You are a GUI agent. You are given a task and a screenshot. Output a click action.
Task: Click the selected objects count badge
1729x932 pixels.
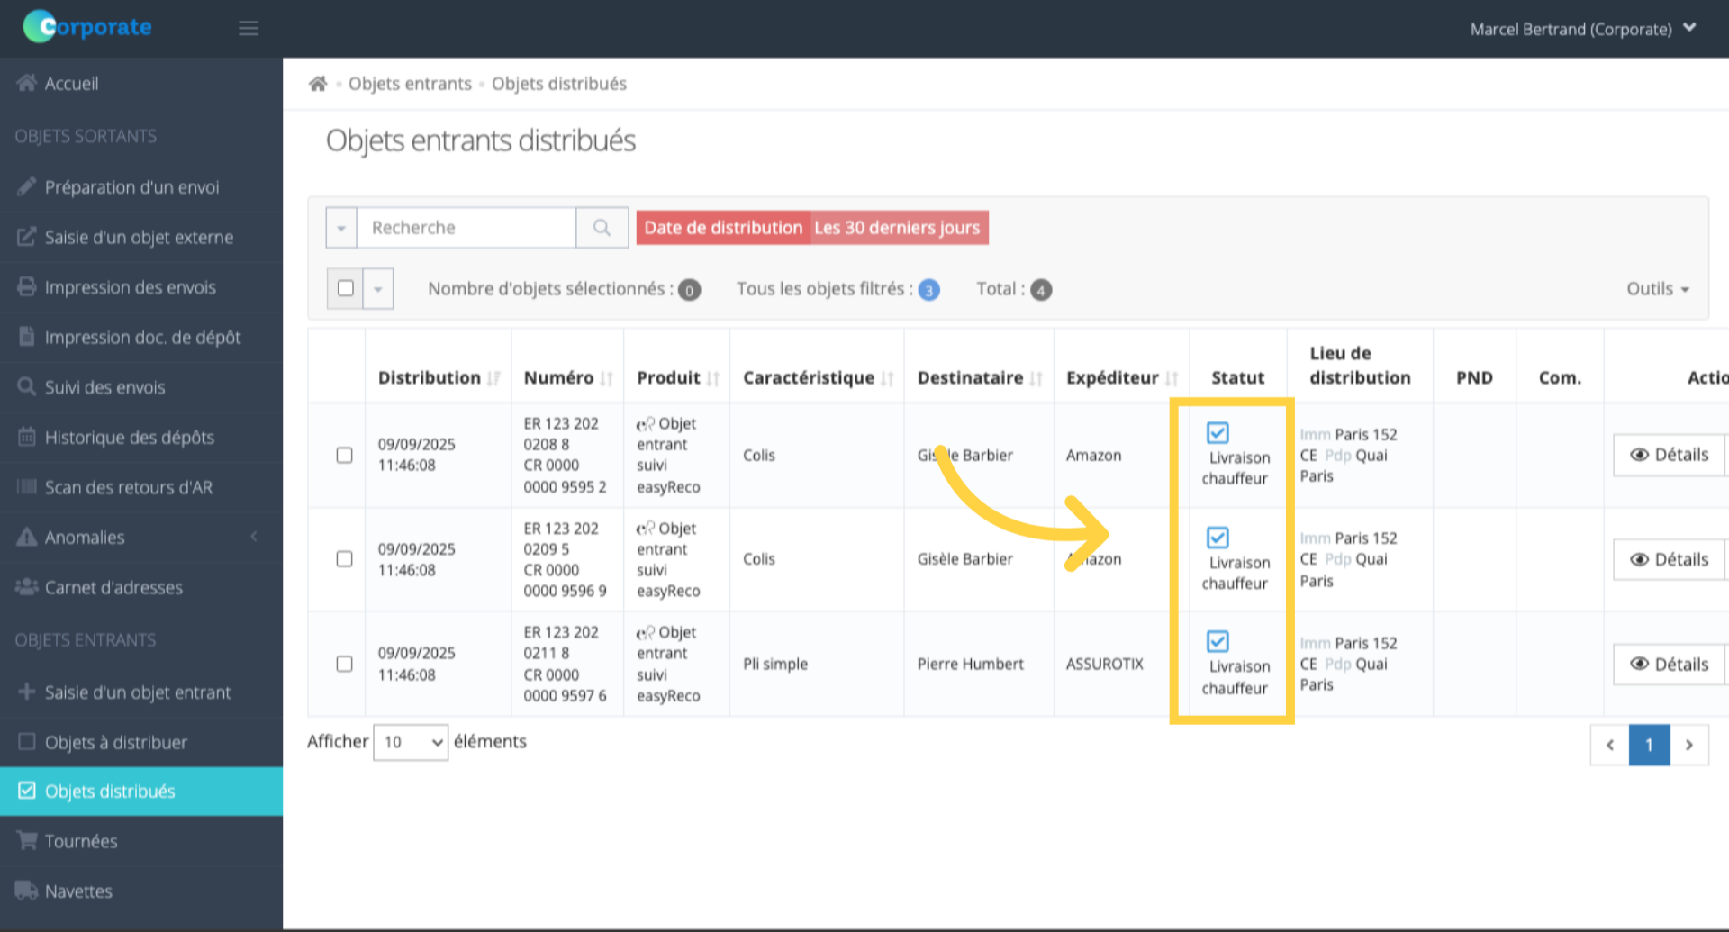[689, 290]
